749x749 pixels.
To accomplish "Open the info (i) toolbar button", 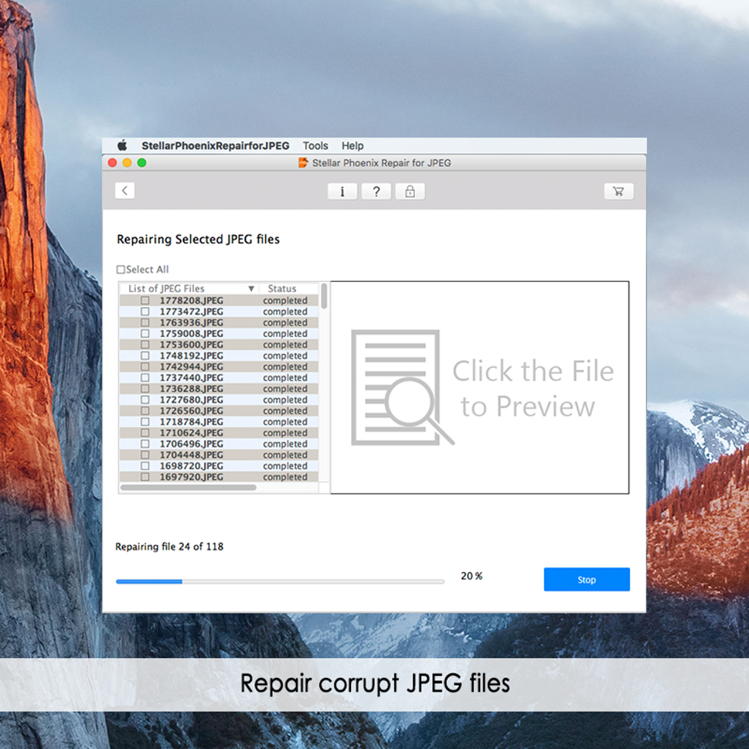I will (342, 192).
